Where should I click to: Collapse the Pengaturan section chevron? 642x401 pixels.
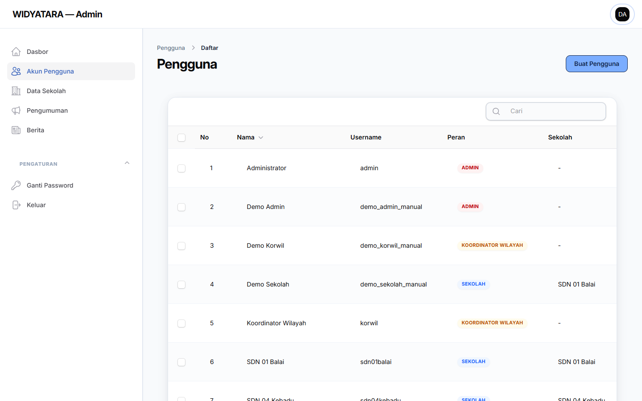click(127, 163)
